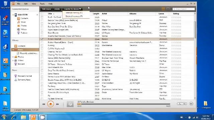Screen dimensions: 214x120
Task: Open the Tools menu
Action: tap(42, 4)
